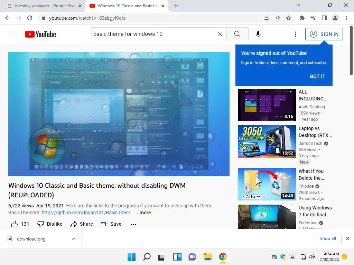Go back to the previous page
Screen dimensions: 354x265
[8, 18]
